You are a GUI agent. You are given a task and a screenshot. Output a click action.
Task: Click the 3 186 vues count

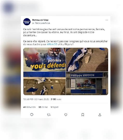(56, 99)
